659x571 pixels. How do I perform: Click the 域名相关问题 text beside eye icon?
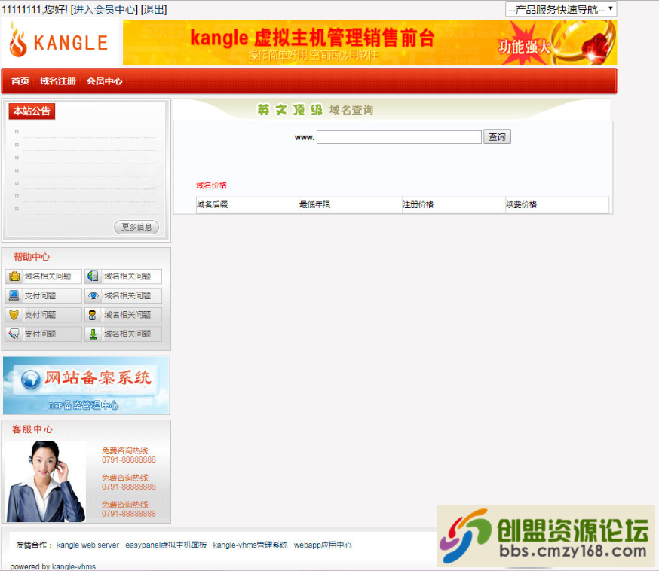click(127, 295)
